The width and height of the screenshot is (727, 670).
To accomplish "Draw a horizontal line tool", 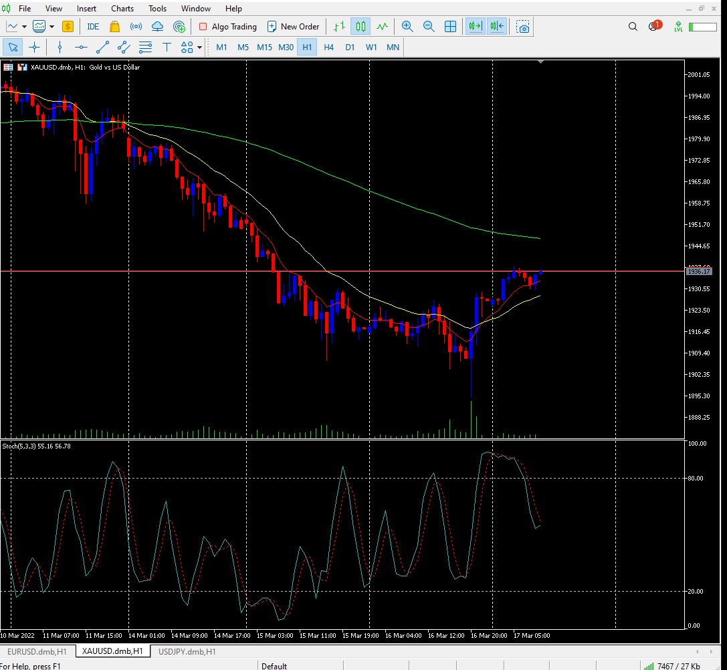I will click(x=81, y=47).
